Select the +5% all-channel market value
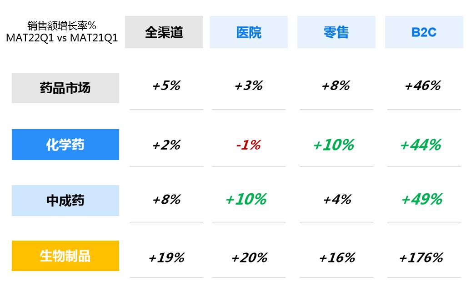Viewport: 471px width, 297px height. [x=166, y=86]
